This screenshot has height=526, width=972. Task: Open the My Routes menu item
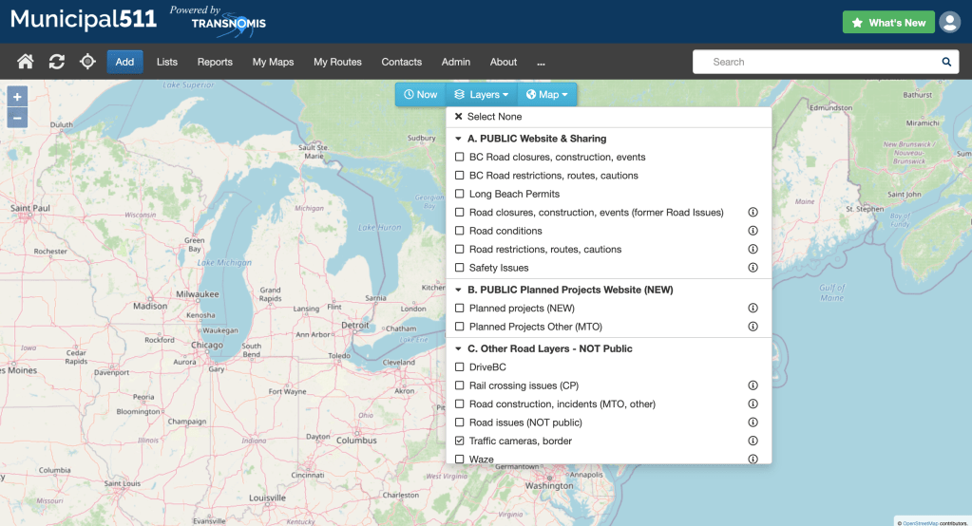coord(337,62)
